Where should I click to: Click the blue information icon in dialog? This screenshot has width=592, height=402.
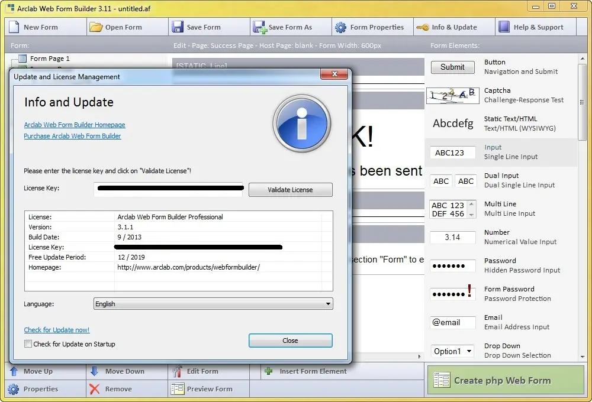(x=302, y=124)
